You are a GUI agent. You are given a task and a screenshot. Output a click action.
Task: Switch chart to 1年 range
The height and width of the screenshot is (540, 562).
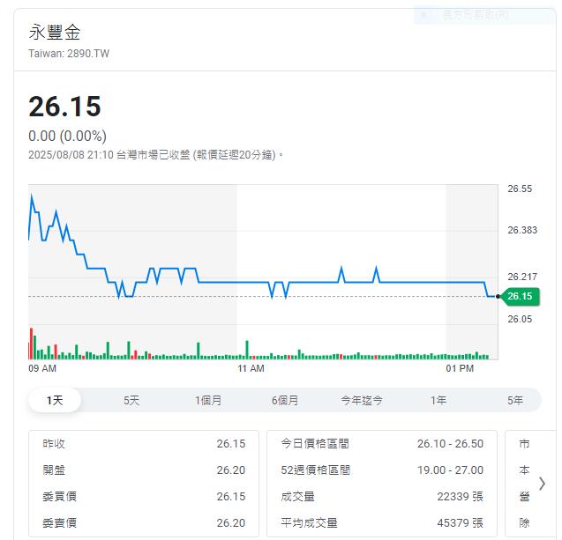pos(438,400)
